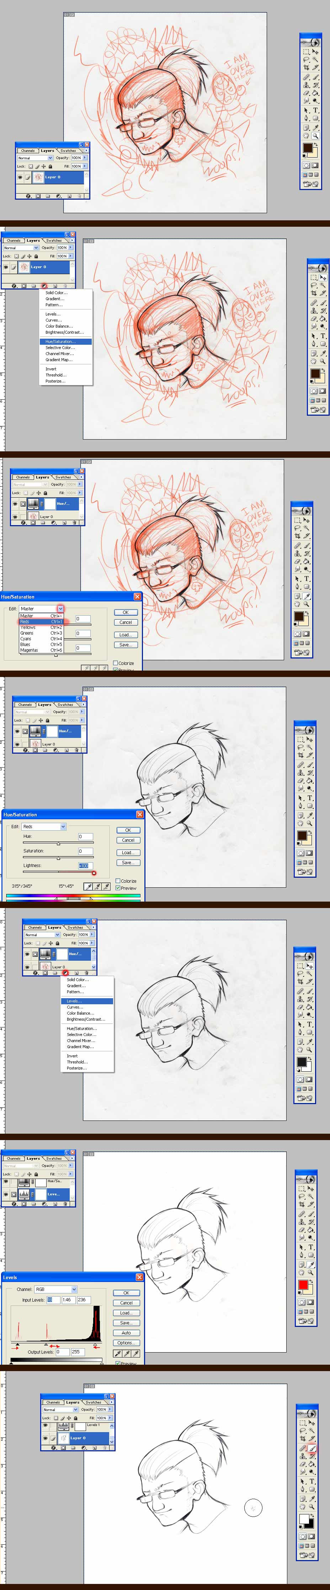
Task: Click the Input Levels field showing 1.46
Action: (68, 1300)
